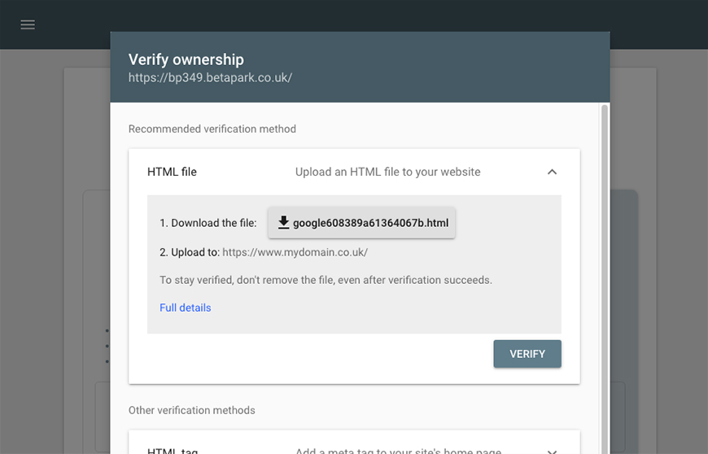Click 'Recommended verification method' heading
The width and height of the screenshot is (708, 454).
pyautogui.click(x=212, y=129)
